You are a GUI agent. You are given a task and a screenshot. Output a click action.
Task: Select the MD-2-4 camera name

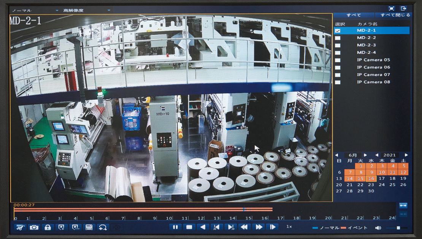click(x=366, y=53)
